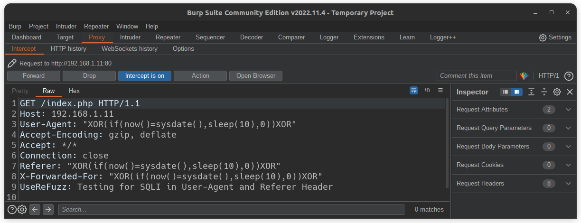Open the Logger tab

pyautogui.click(x=329, y=37)
